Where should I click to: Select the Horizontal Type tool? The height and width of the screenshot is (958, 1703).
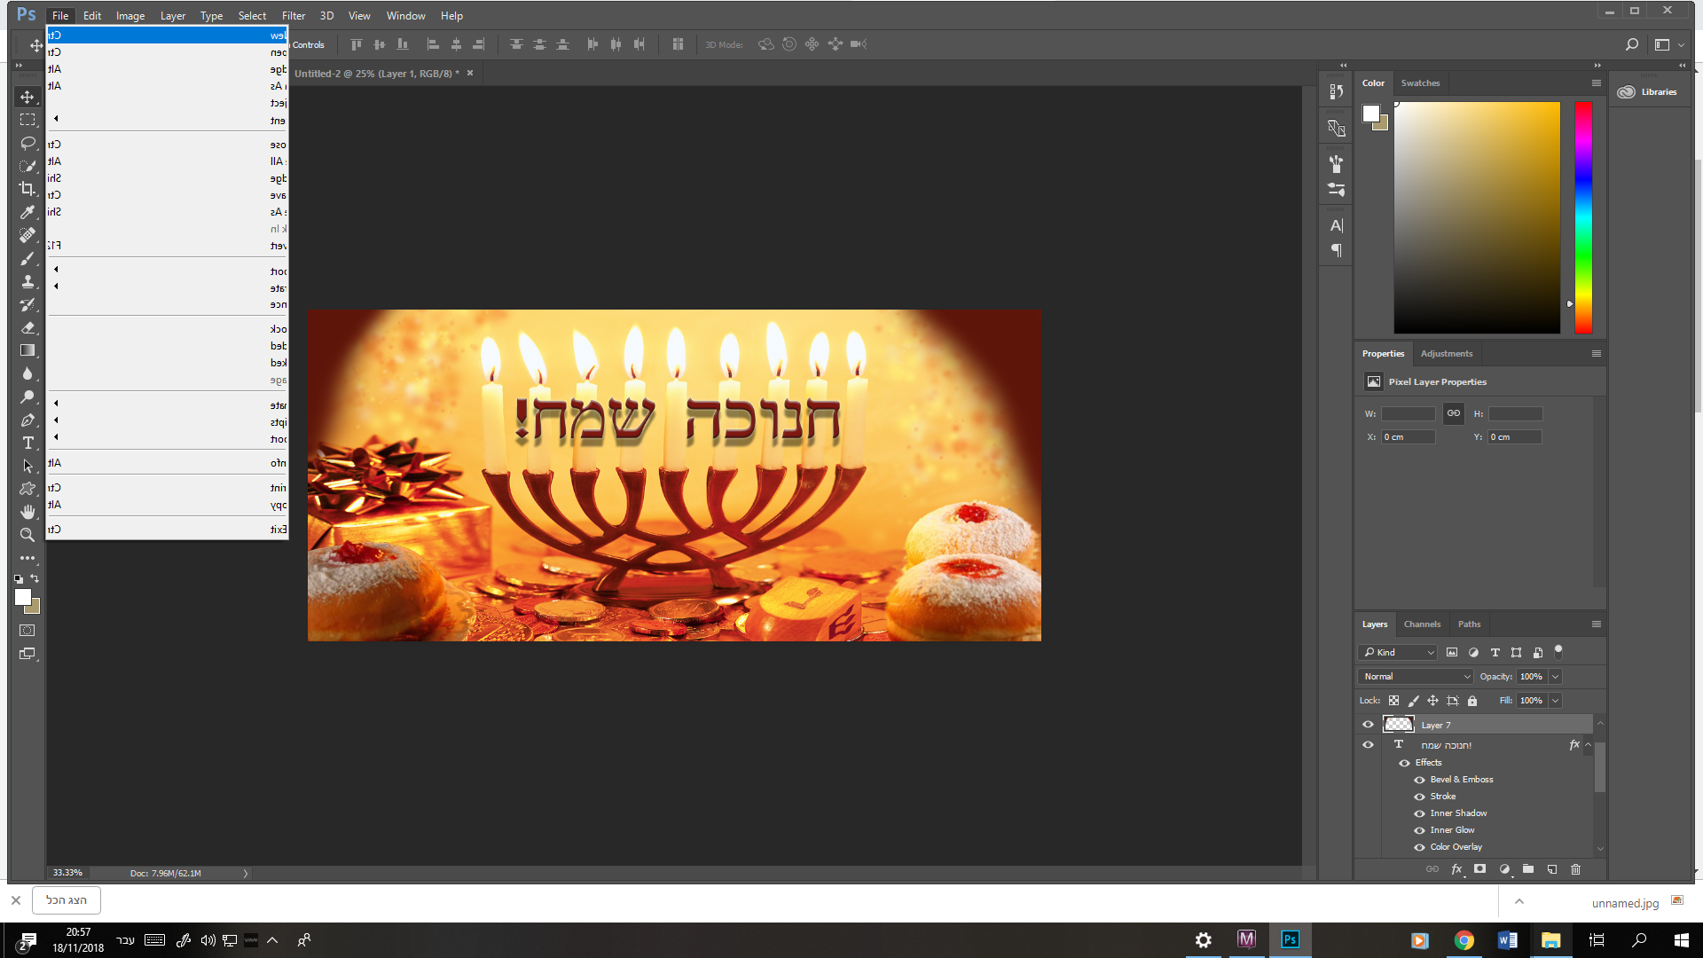coord(27,443)
